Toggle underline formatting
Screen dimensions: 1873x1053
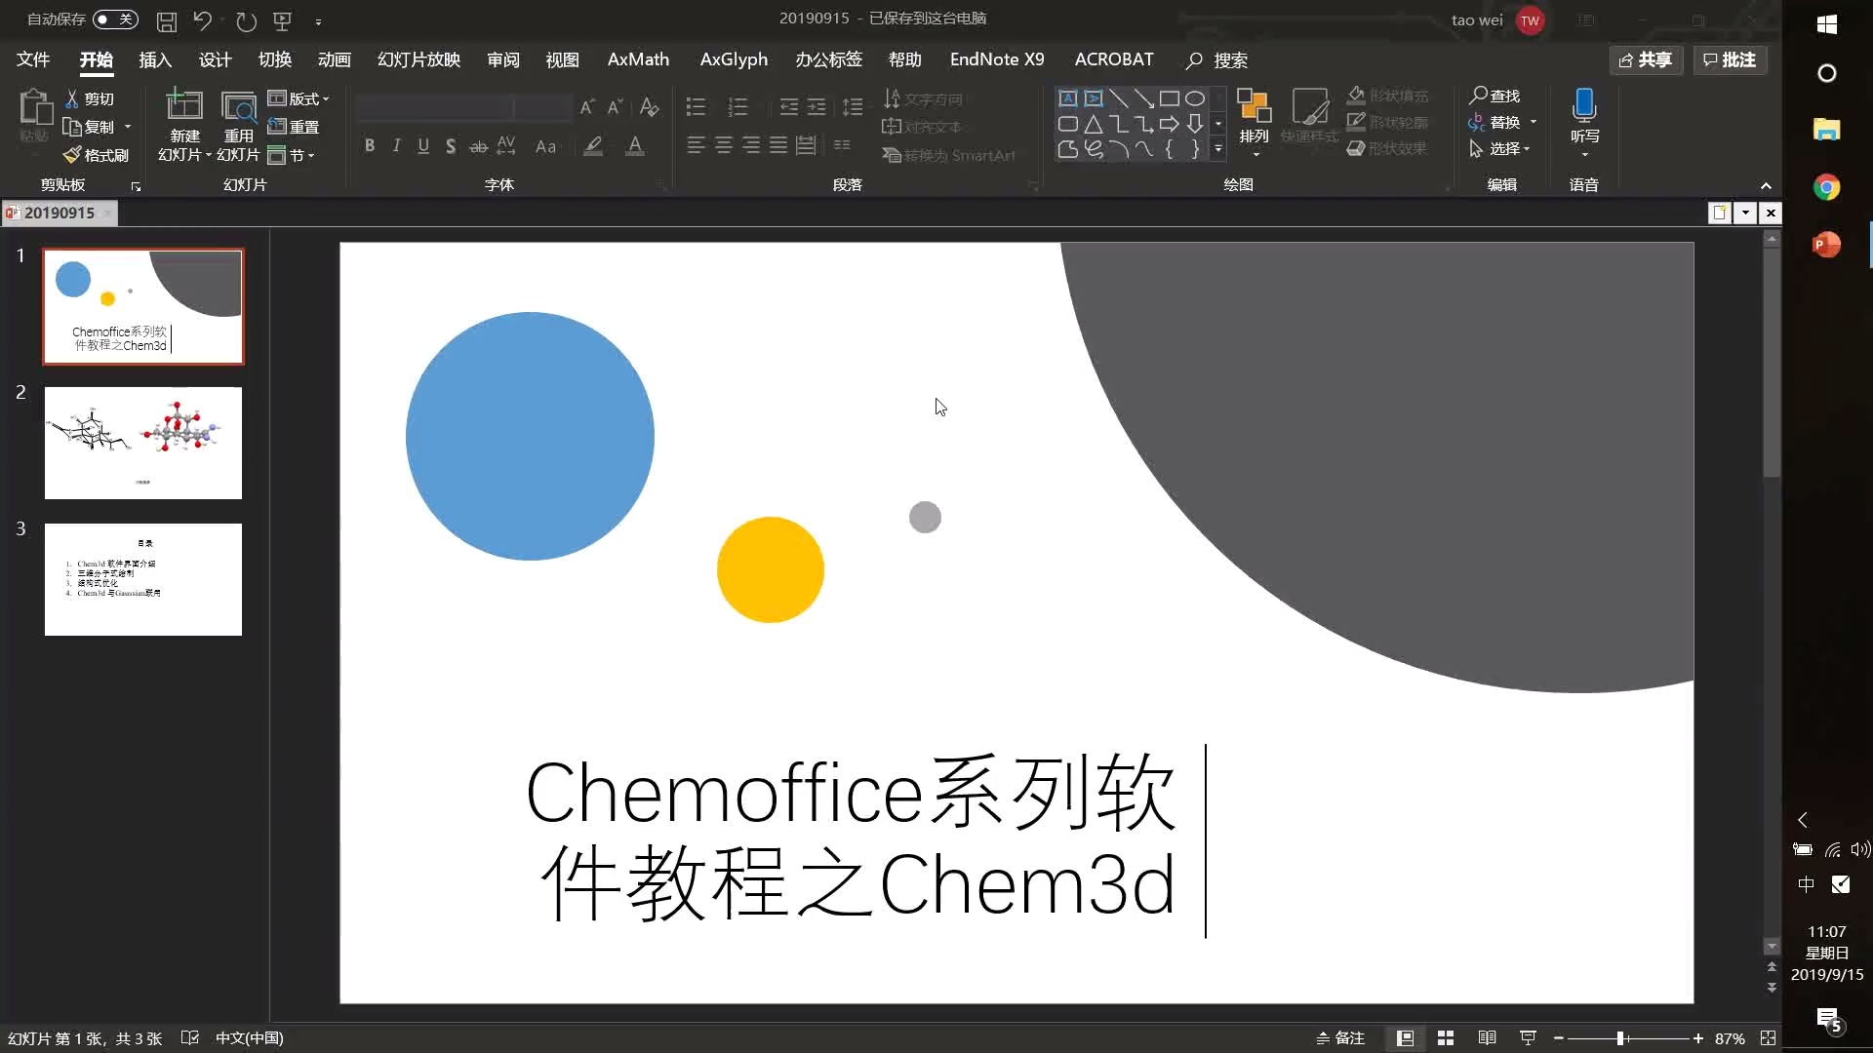422,145
